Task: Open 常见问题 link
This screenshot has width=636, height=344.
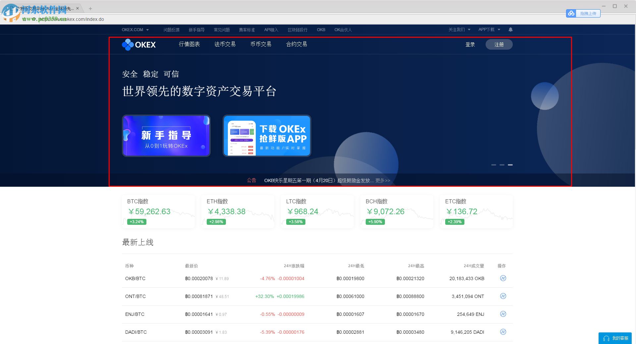Action: tap(222, 30)
